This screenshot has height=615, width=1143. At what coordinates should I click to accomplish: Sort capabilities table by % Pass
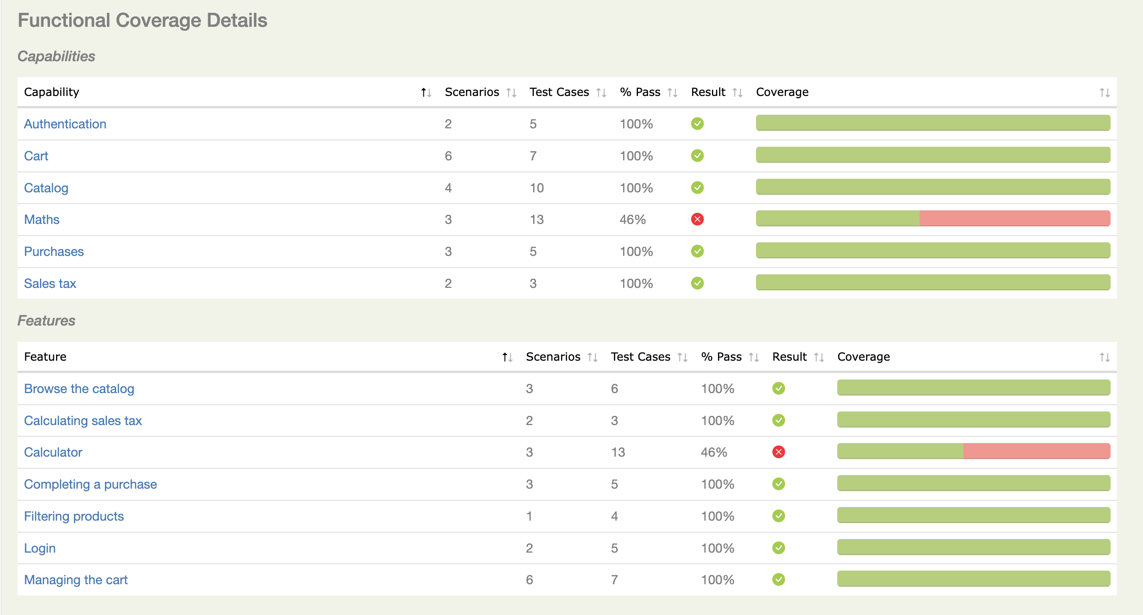click(672, 93)
